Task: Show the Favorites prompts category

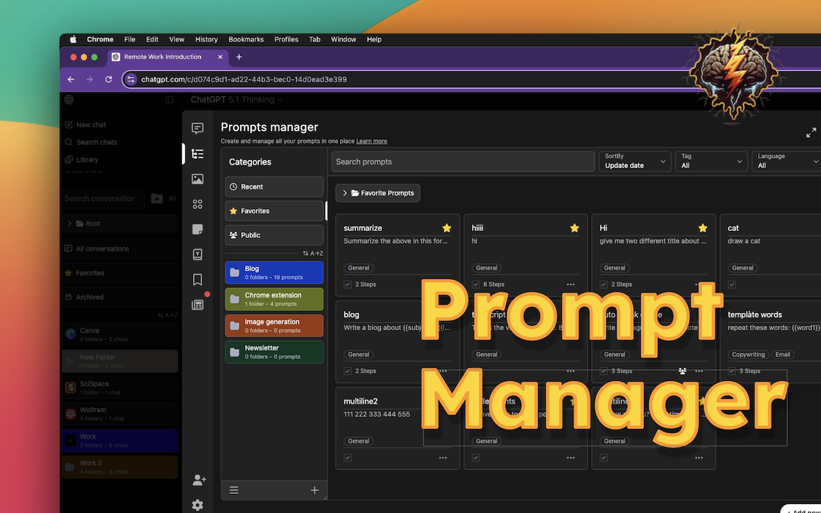Action: 274,211
